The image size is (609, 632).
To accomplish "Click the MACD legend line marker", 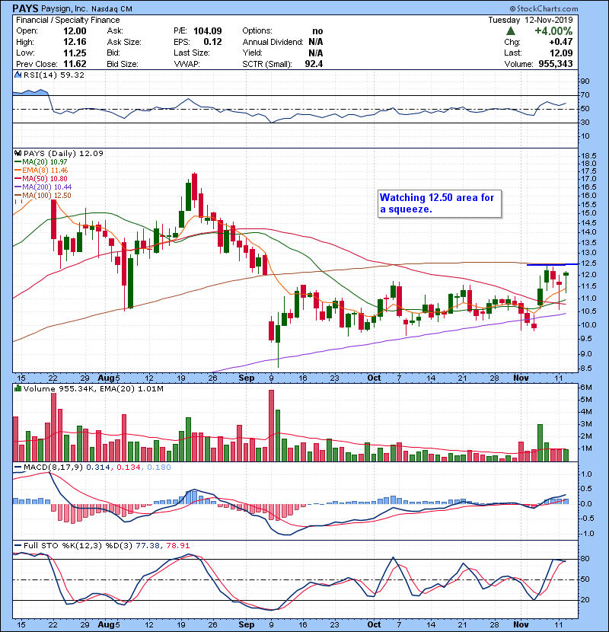I will pos(18,468).
